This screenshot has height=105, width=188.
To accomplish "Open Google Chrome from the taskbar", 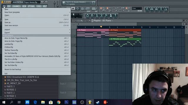I will (59, 102).
